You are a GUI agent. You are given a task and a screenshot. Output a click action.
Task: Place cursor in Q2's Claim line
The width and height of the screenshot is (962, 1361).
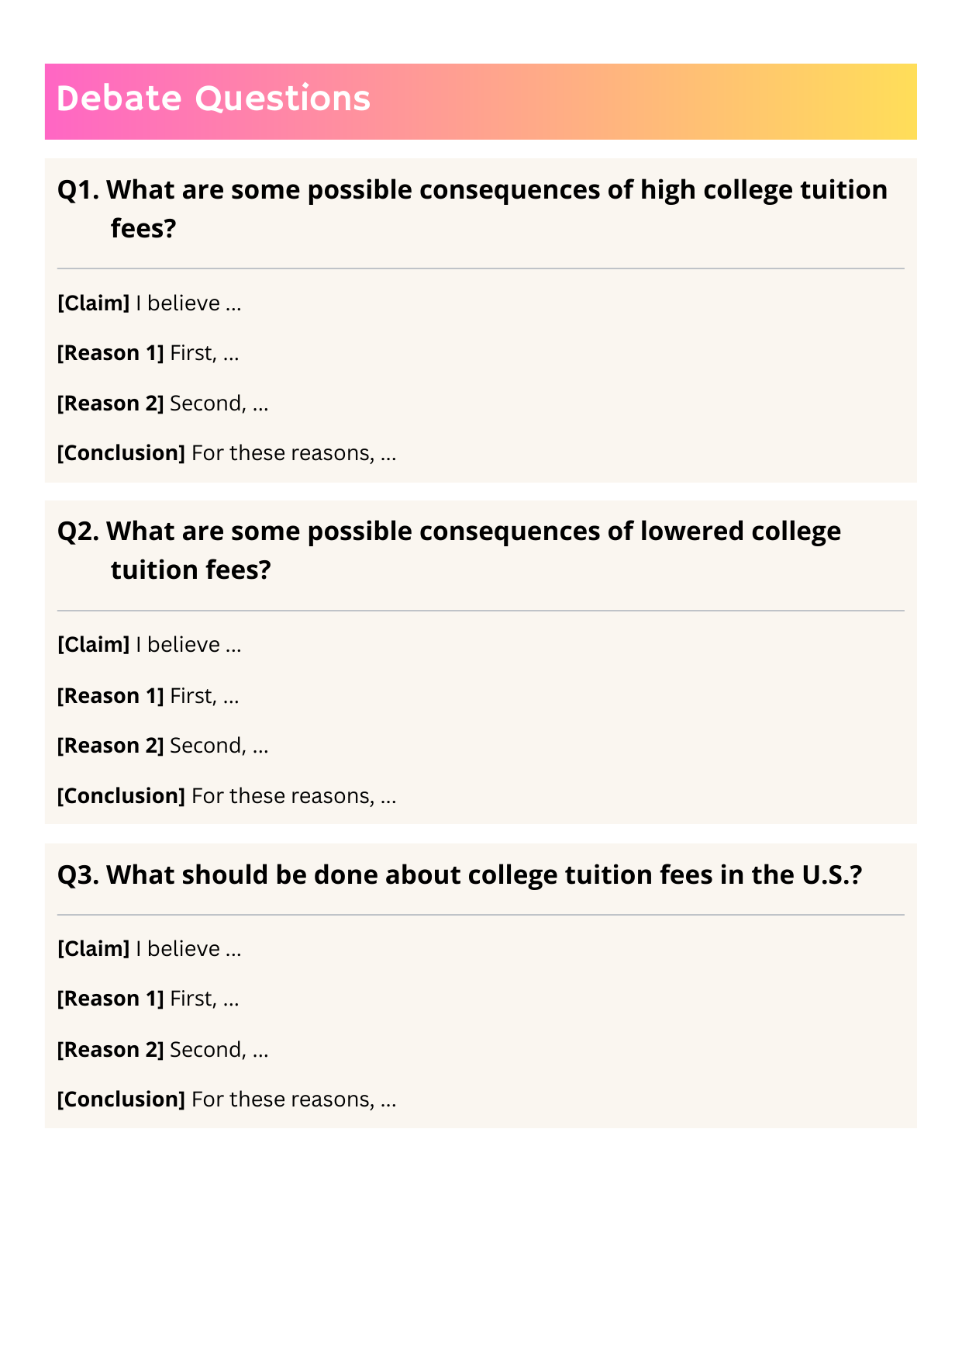pyautogui.click(x=150, y=646)
